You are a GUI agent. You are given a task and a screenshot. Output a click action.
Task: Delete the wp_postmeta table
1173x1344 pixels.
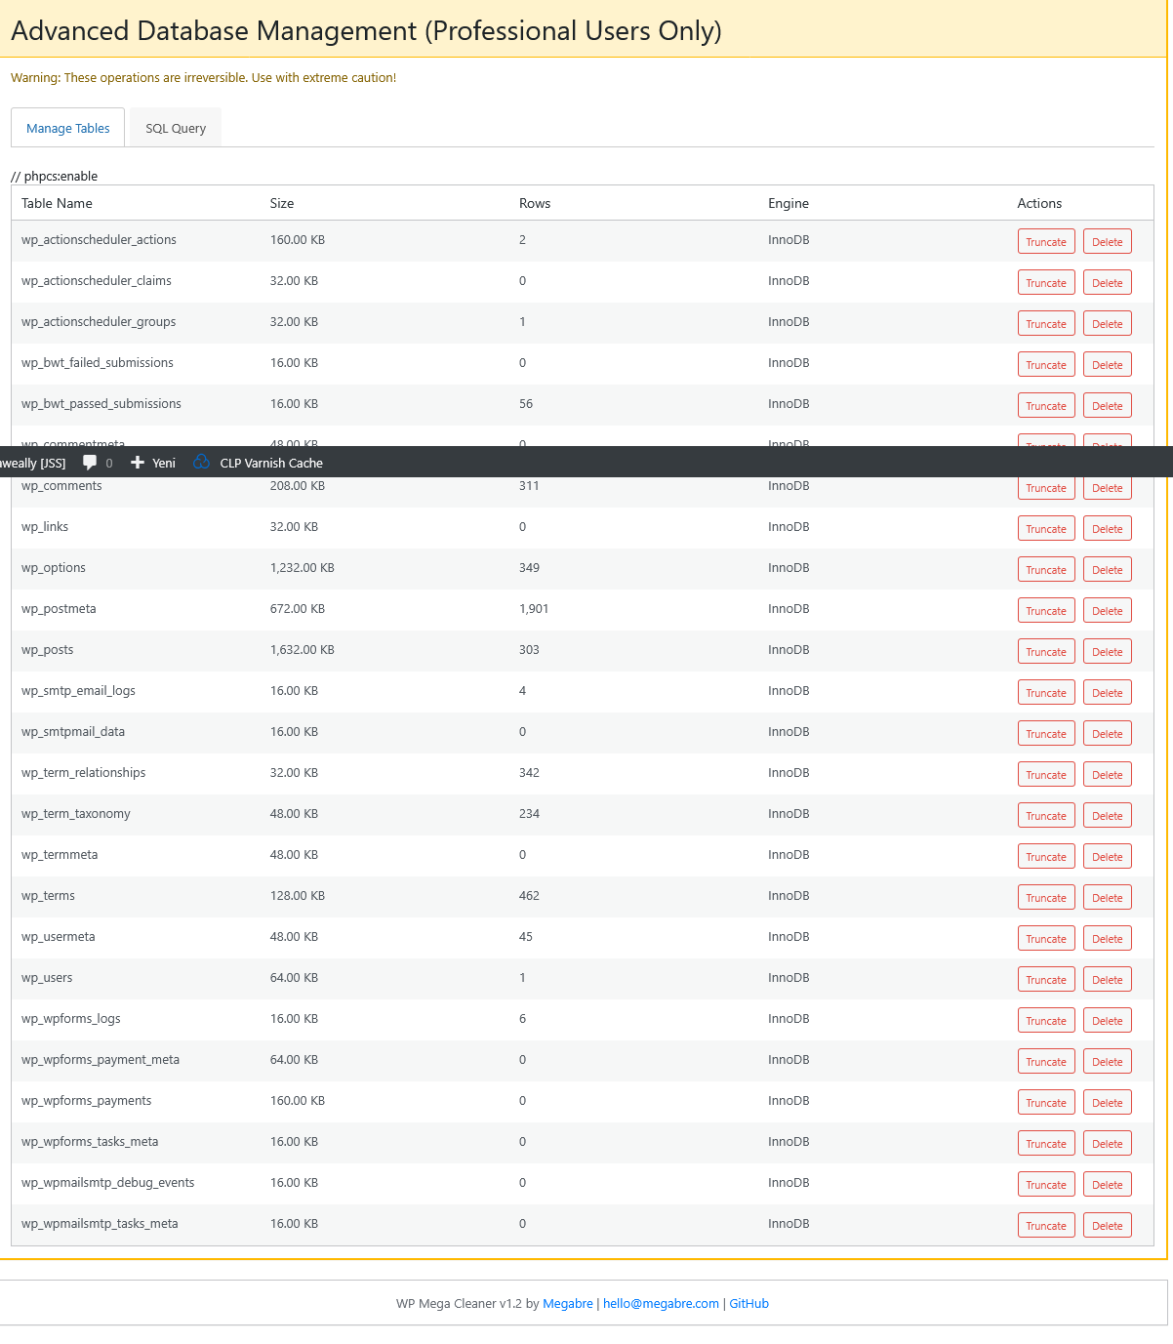(1107, 611)
